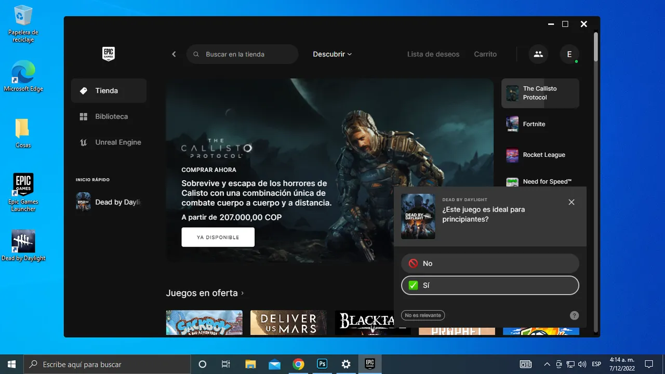
Task: Show hidden tray icons chevron
Action: pyautogui.click(x=547, y=364)
